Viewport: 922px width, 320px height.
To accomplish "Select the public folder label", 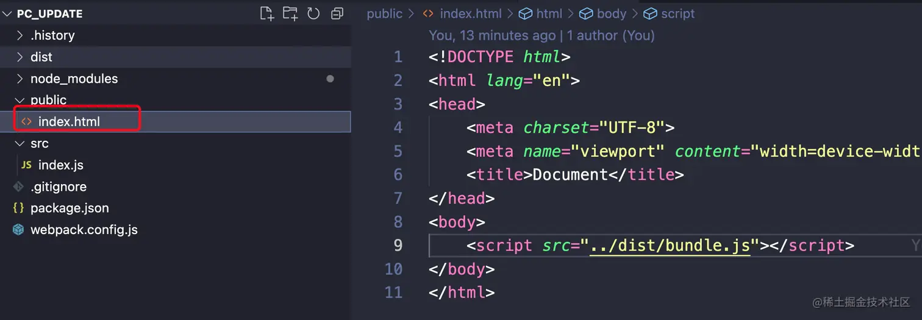I will pyautogui.click(x=48, y=100).
